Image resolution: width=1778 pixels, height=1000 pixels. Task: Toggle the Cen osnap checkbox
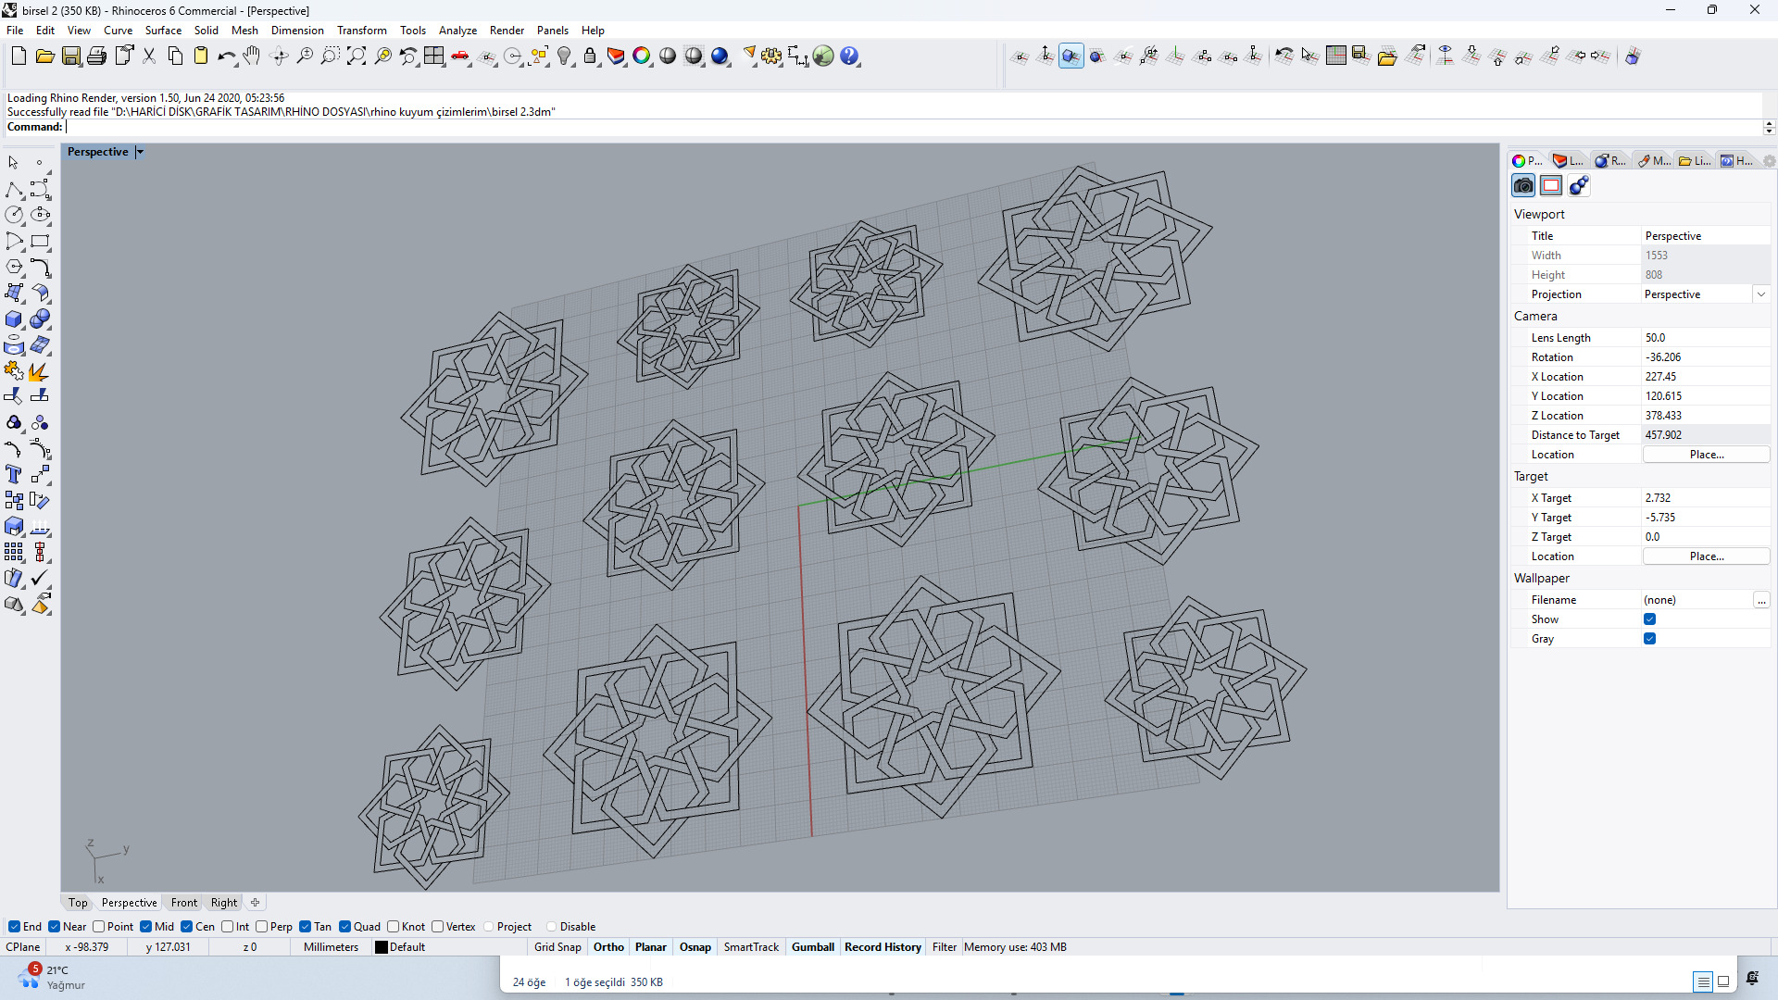pyautogui.click(x=187, y=927)
